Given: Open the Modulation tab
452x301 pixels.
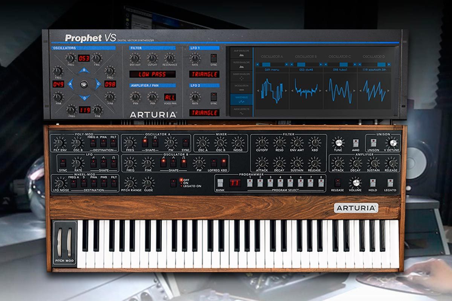Looking at the screenshot, I should tap(241, 87).
